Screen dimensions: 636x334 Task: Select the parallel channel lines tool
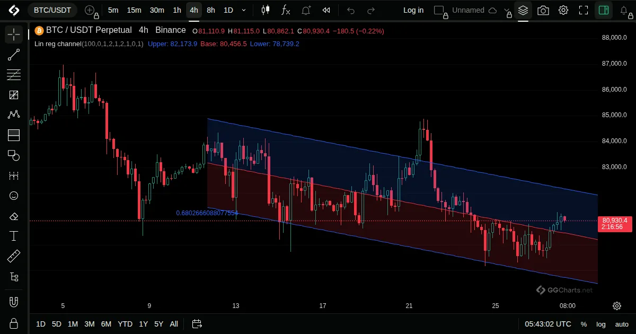pos(14,75)
